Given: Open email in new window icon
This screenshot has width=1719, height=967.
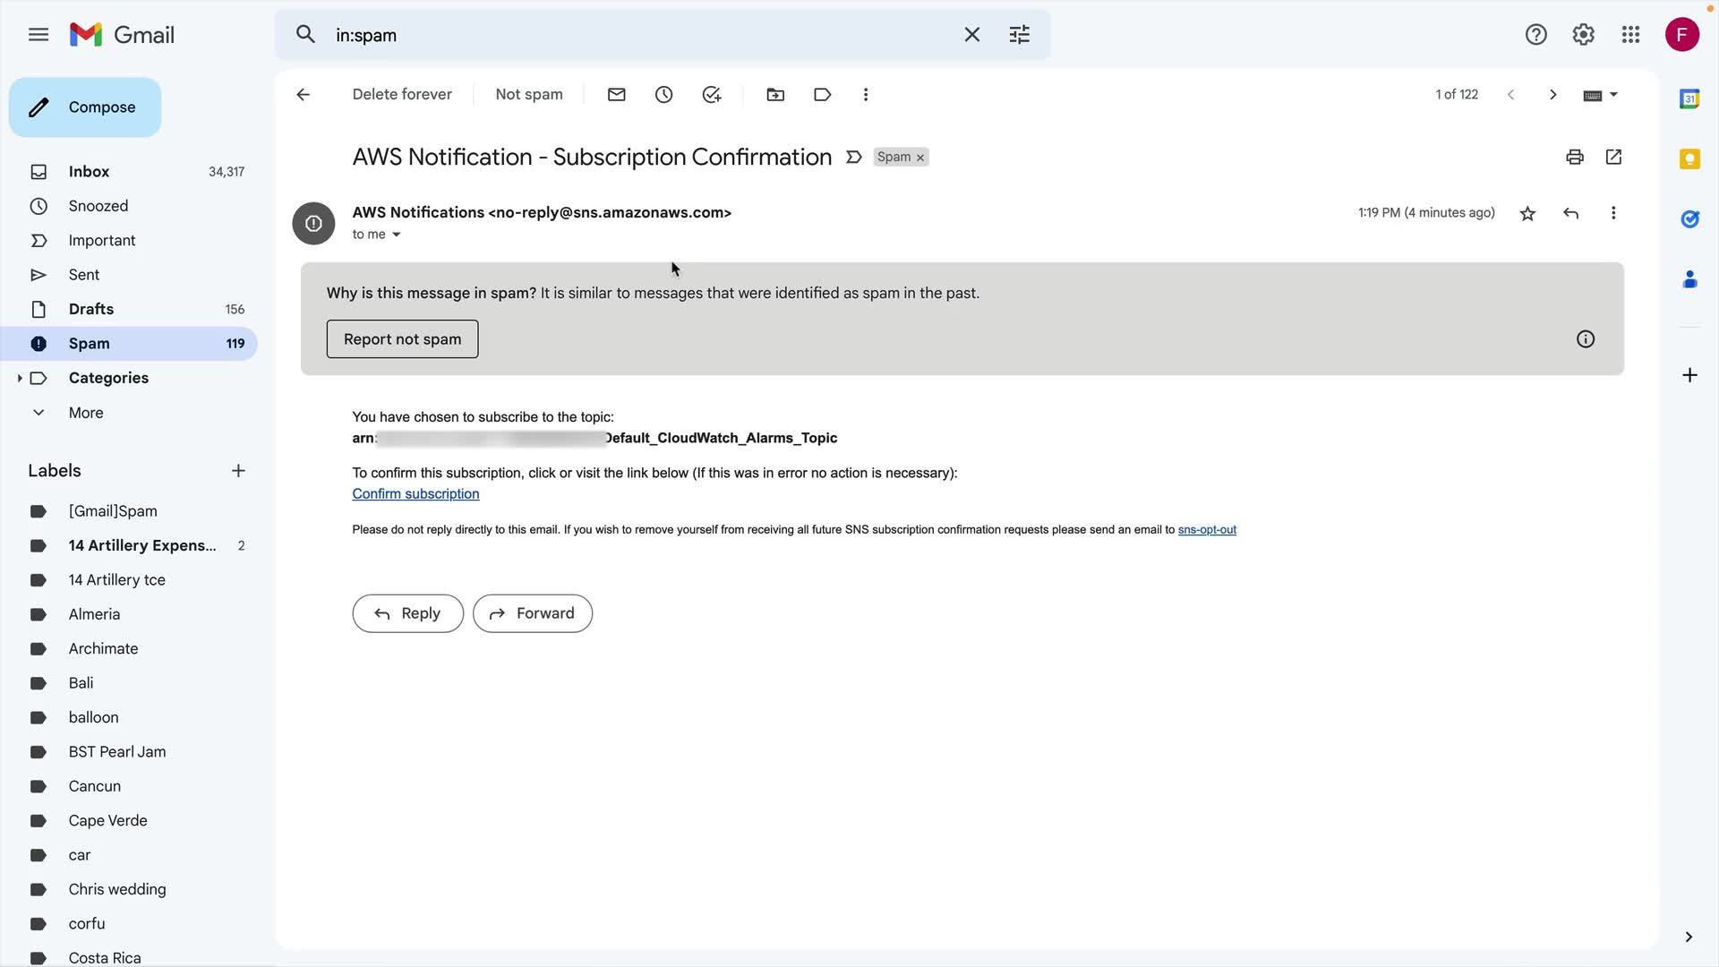Looking at the screenshot, I should click(1613, 158).
